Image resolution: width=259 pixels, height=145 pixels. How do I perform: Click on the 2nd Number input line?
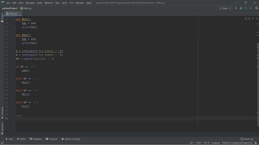click(x=39, y=55)
